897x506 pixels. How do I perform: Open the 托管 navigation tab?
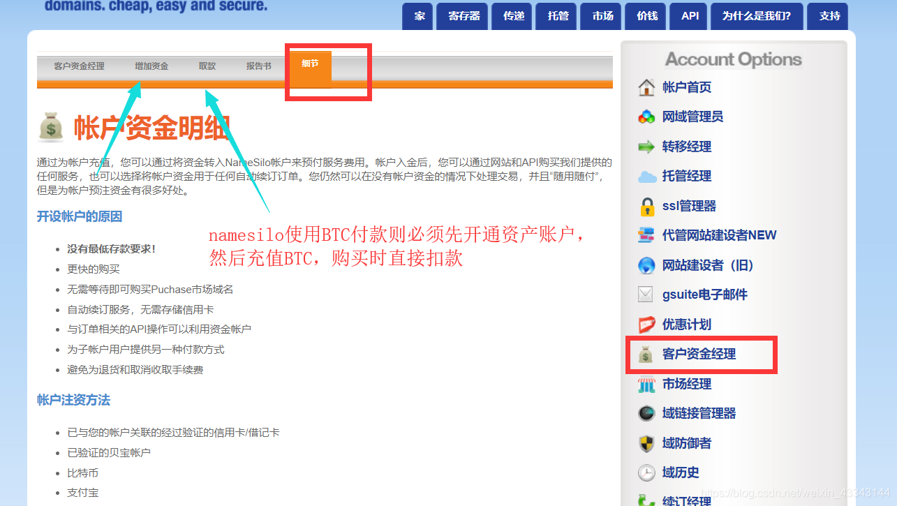[x=558, y=16]
